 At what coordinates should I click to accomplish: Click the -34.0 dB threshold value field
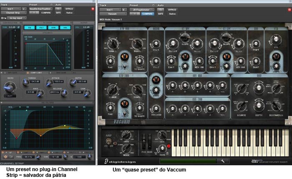pyautogui.click(x=35, y=82)
